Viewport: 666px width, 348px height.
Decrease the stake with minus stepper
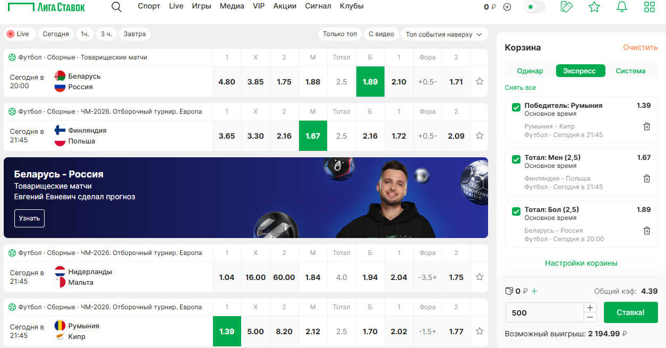pos(590,317)
